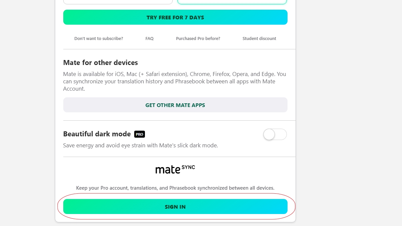Screen dimensions: 402x226
Task: Click the "Purchased Pro before?" link
Action: (198, 39)
